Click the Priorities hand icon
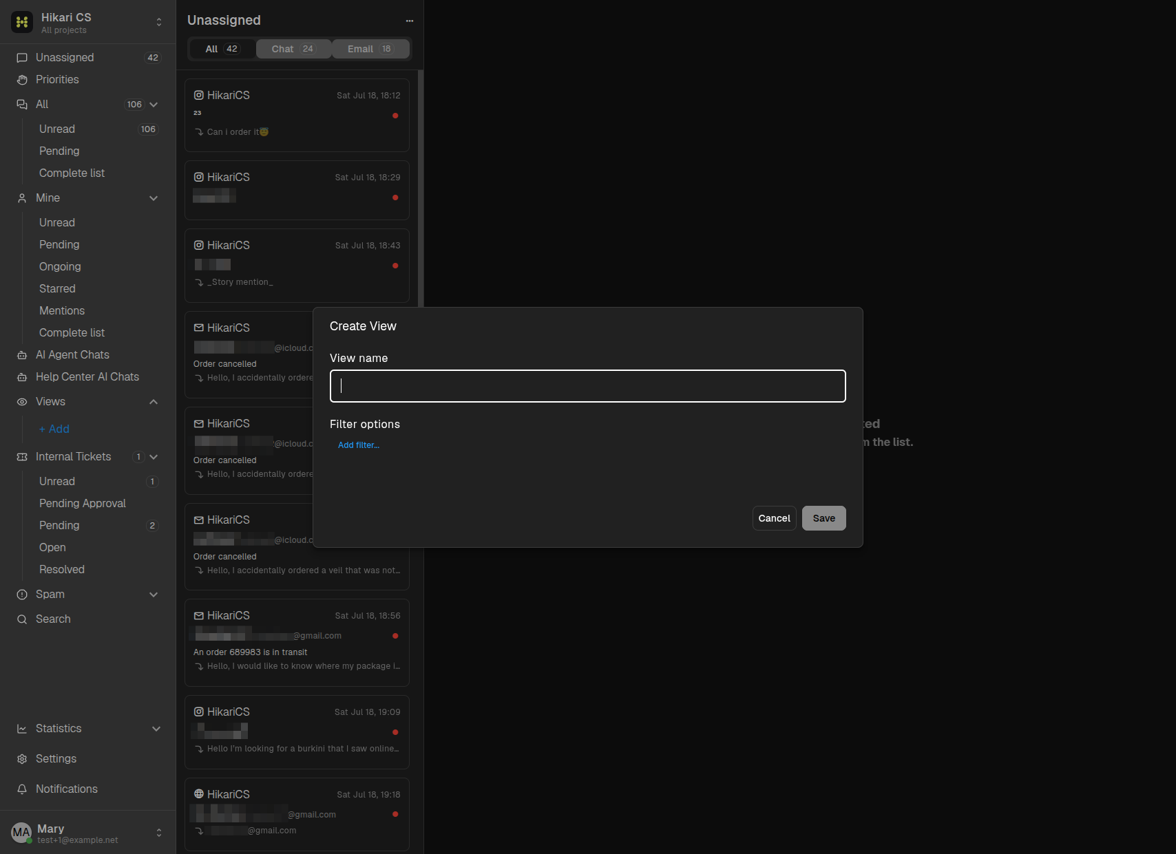 pyautogui.click(x=22, y=80)
